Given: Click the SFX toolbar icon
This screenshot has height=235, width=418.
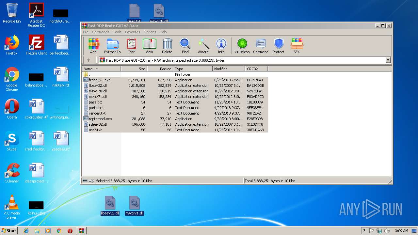Looking at the screenshot, I should point(297,46).
